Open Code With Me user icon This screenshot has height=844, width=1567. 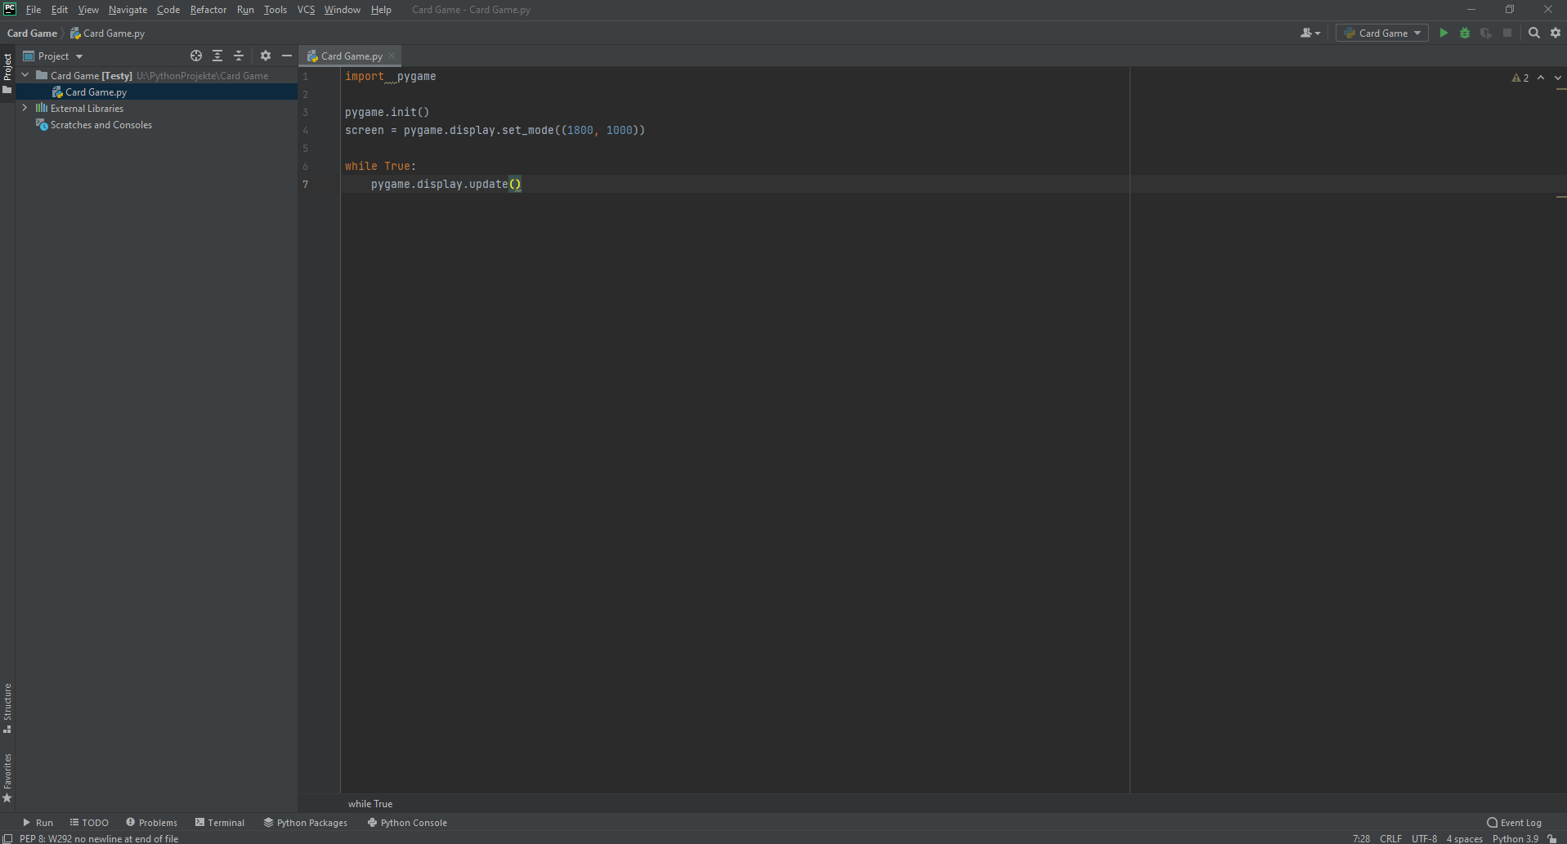click(1310, 33)
